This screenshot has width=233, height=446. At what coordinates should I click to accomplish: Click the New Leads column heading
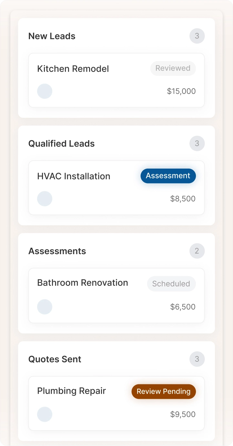pyautogui.click(x=52, y=36)
